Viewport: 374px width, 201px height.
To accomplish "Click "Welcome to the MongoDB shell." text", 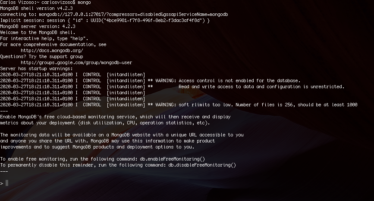I will point(38,32).
